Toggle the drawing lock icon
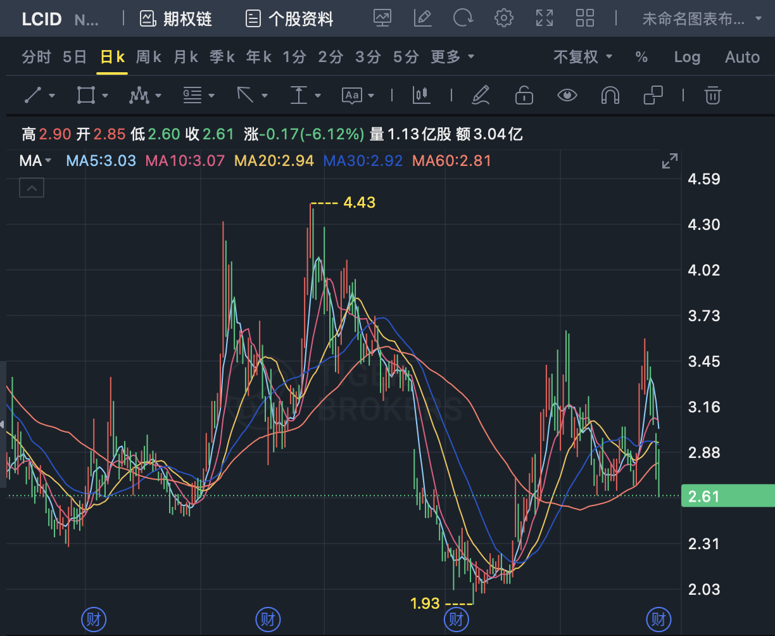Viewport: 775px width, 636px height. 524,96
